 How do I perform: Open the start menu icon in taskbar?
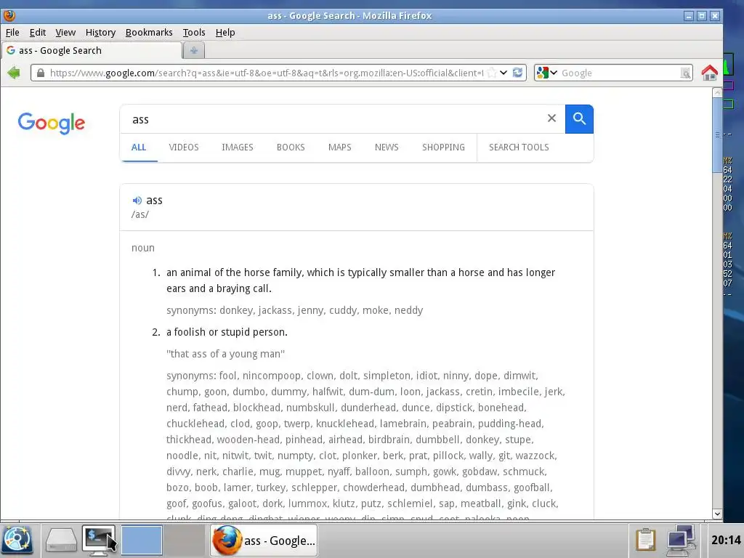point(17,540)
